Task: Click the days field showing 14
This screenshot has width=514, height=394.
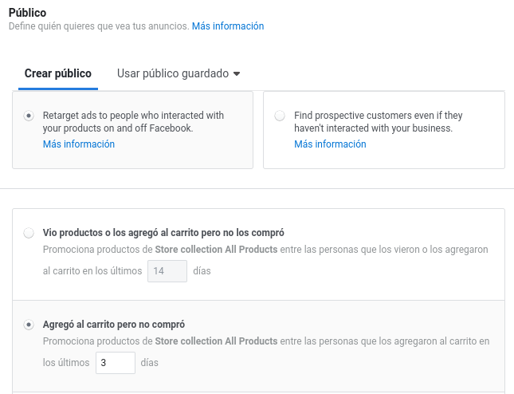Action: pyautogui.click(x=167, y=271)
